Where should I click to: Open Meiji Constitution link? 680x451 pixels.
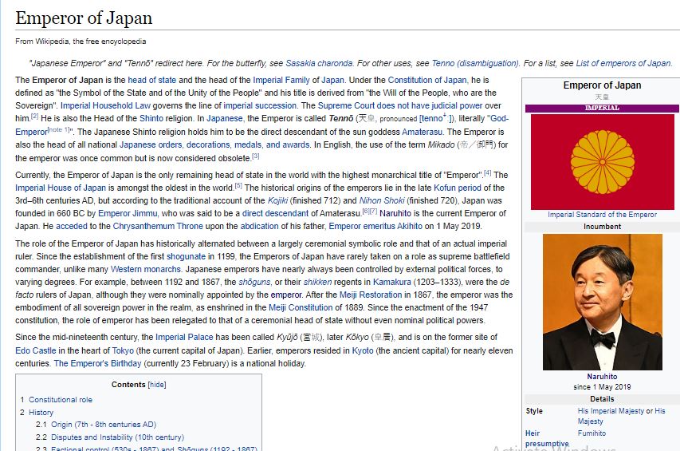pyautogui.click(x=301, y=308)
